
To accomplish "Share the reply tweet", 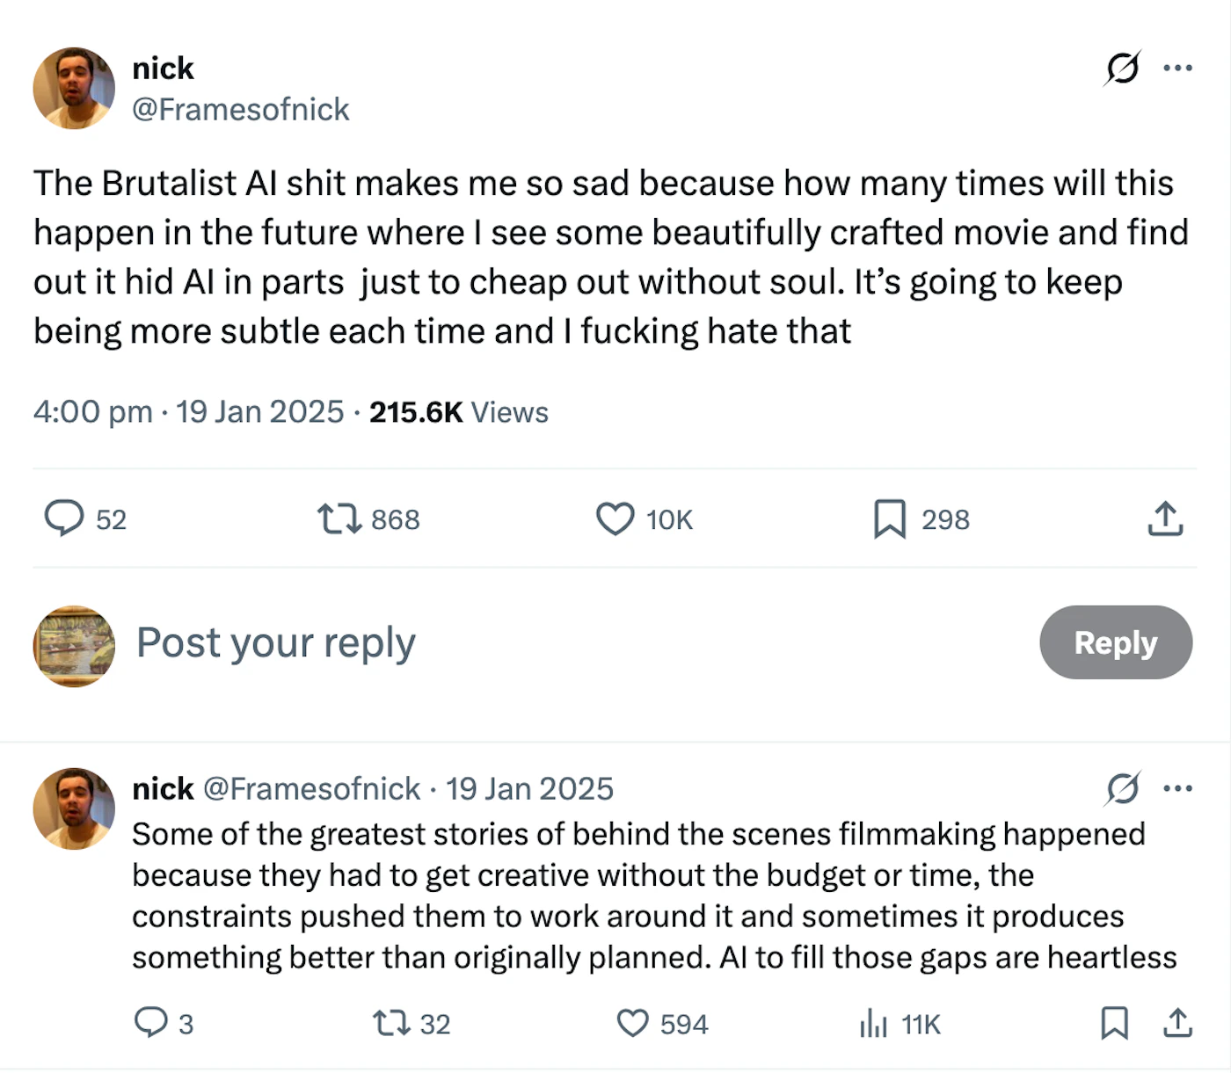I will tap(1177, 1024).
